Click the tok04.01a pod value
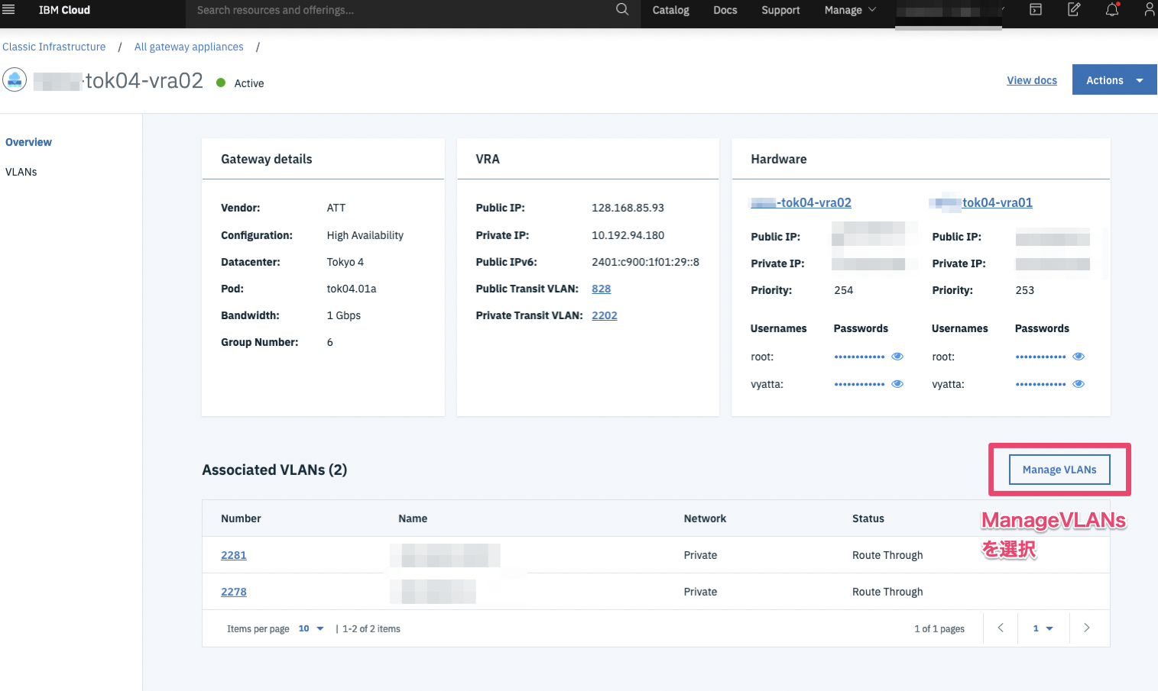 351,289
